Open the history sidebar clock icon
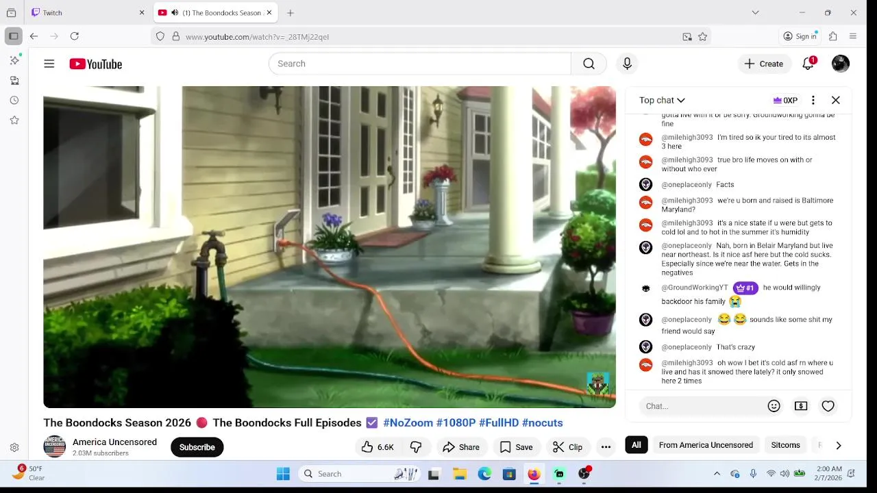This screenshot has height=493, width=877. (14, 100)
